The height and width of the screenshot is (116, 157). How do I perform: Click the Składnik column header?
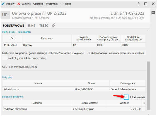tap(37, 103)
